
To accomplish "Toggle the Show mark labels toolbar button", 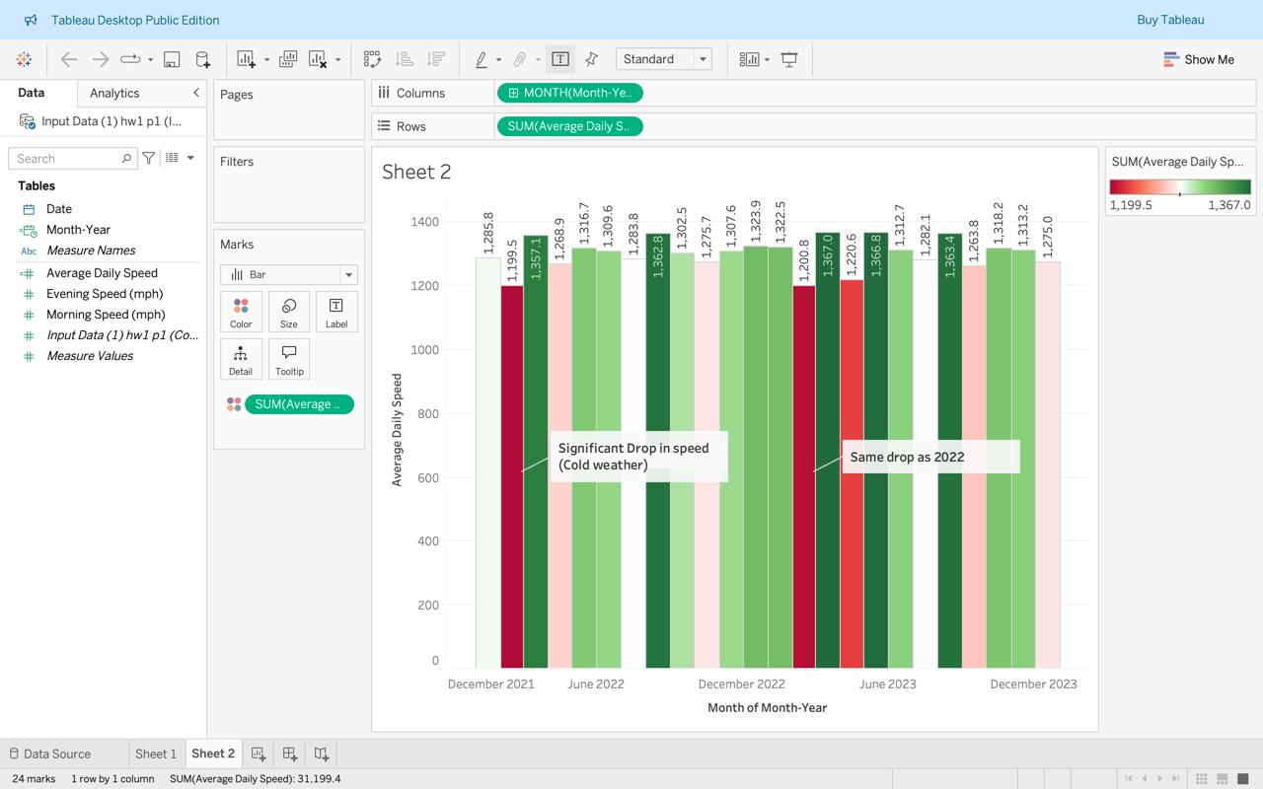I will (559, 59).
